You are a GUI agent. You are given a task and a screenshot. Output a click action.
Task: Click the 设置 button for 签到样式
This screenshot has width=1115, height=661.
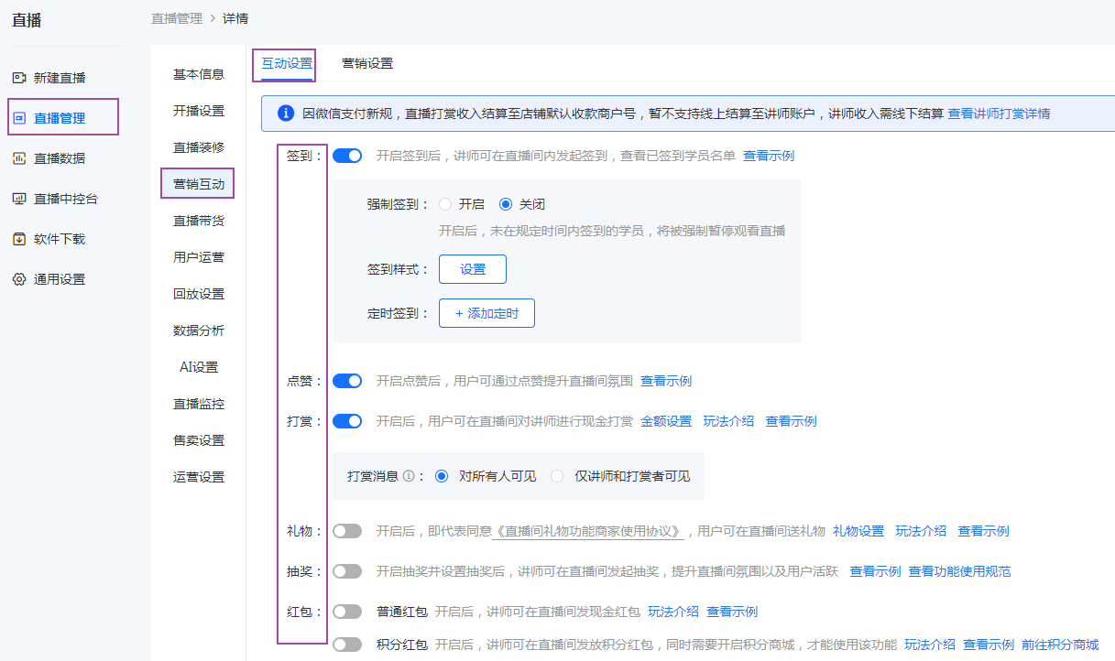tap(472, 269)
